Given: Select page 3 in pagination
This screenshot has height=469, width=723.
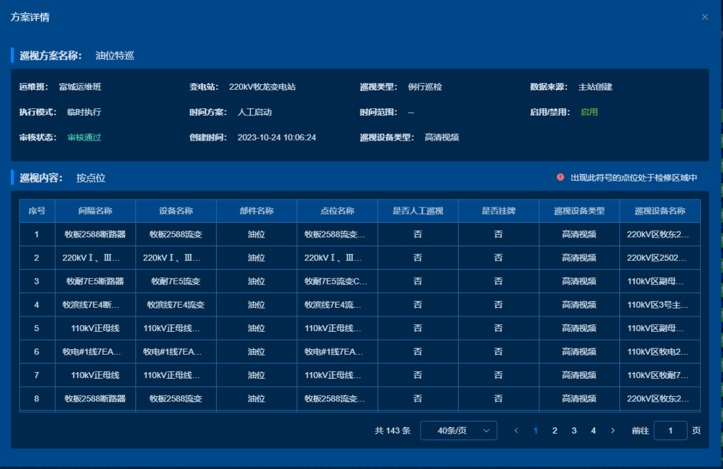Looking at the screenshot, I should pos(574,431).
